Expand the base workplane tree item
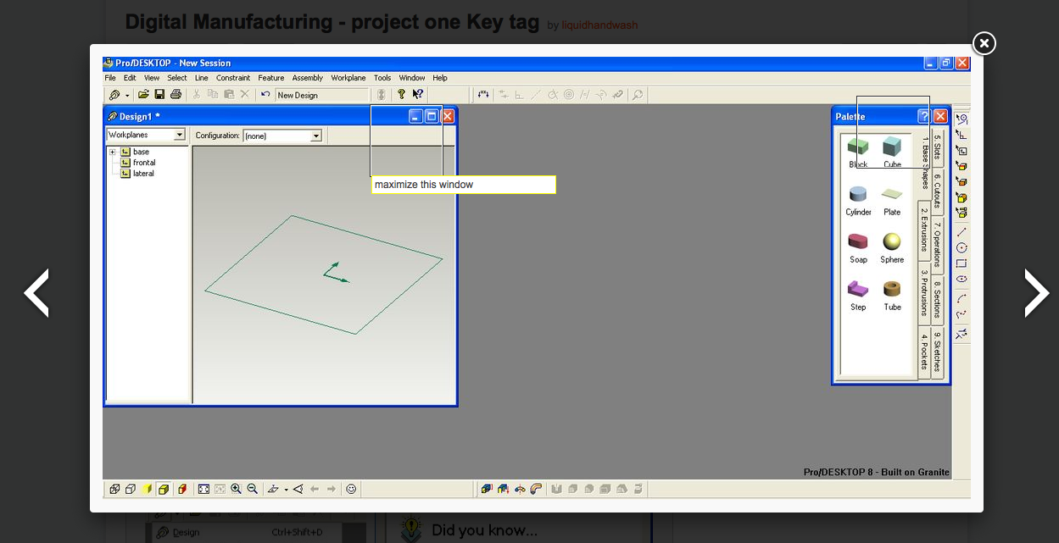Image resolution: width=1059 pixels, height=543 pixels. point(113,151)
